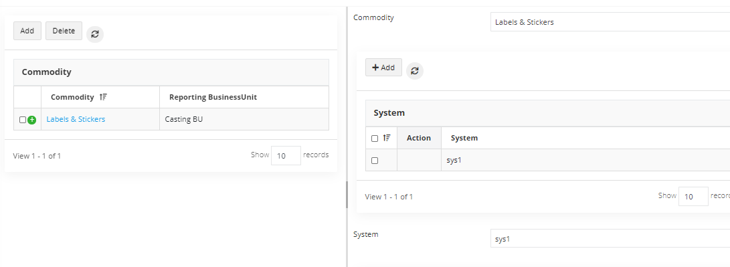Image resolution: width=730 pixels, height=267 pixels.
Task: Click the + Add button for System
Action: [x=383, y=68]
